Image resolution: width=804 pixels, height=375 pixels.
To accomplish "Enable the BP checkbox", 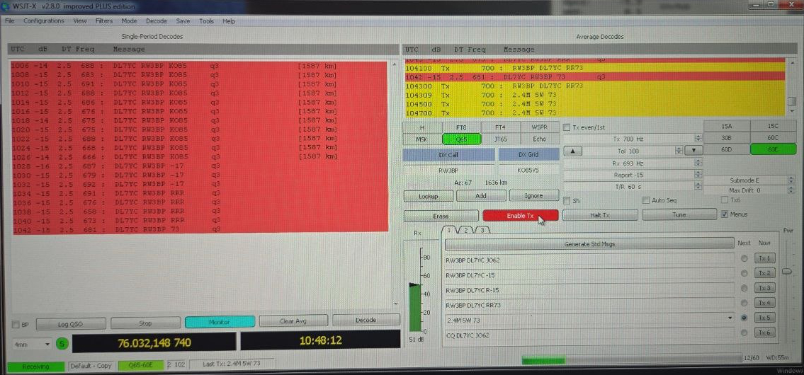I will (16, 324).
